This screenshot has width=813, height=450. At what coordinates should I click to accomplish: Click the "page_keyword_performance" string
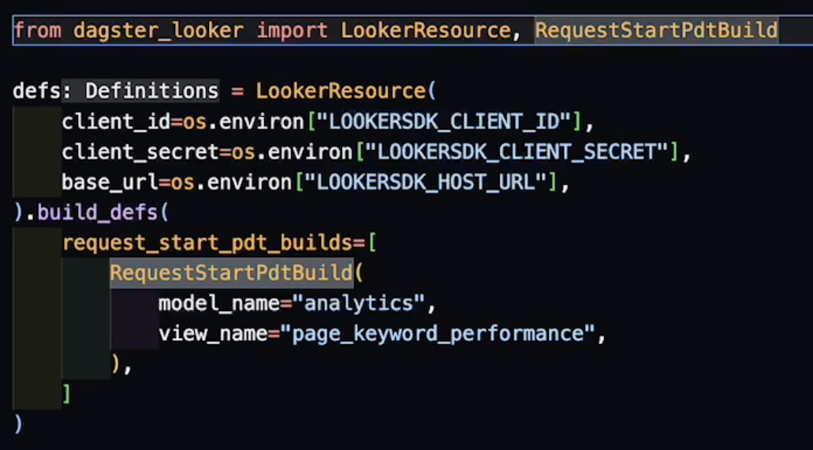click(x=438, y=333)
